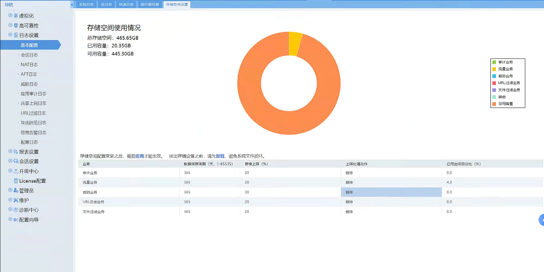Click the 高可靠性 shield icon
544x272 pixels.
pyautogui.click(x=16, y=26)
